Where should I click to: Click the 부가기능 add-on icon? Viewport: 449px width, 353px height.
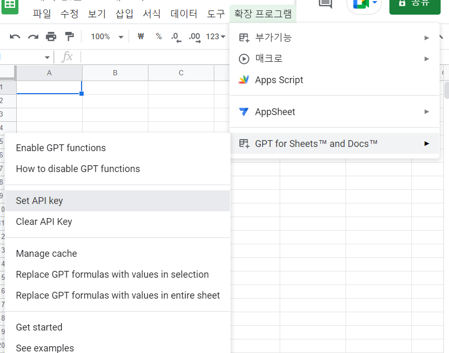coord(244,38)
